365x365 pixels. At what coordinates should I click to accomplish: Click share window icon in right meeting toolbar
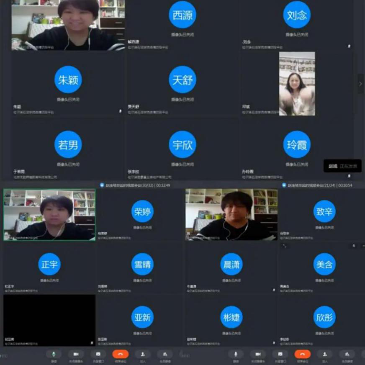click(x=280, y=354)
